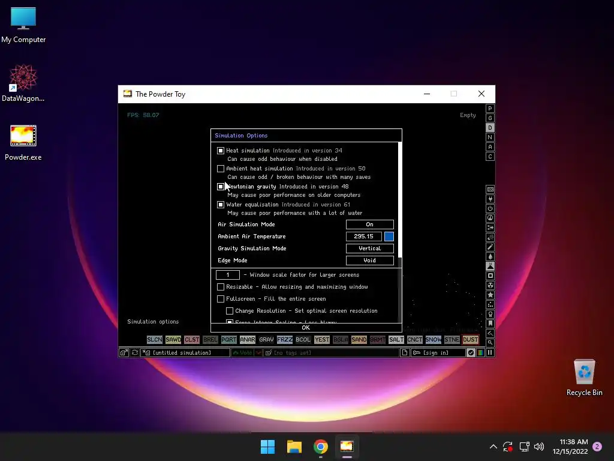This screenshot has width=614, height=461.
Task: Toggle the A ambient heat quick option
Action: [x=490, y=147]
